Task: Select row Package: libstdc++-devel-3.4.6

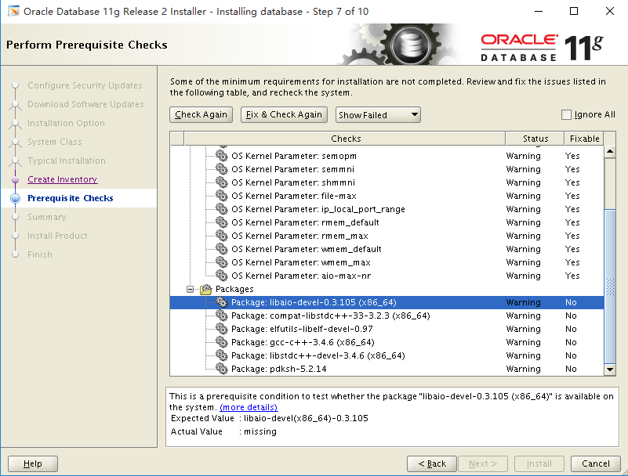Action: [x=387, y=355]
